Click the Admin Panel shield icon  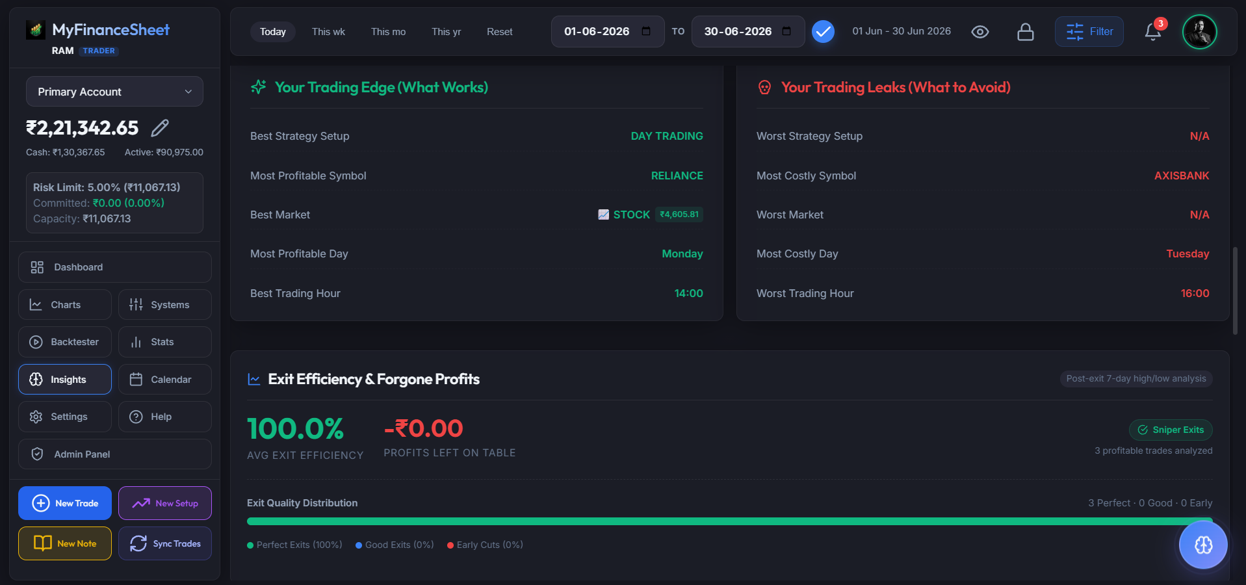point(37,454)
